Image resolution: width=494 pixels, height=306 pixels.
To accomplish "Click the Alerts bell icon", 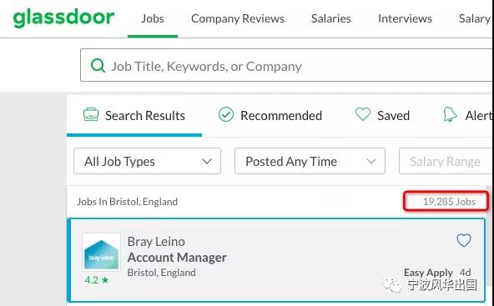I will tap(450, 114).
